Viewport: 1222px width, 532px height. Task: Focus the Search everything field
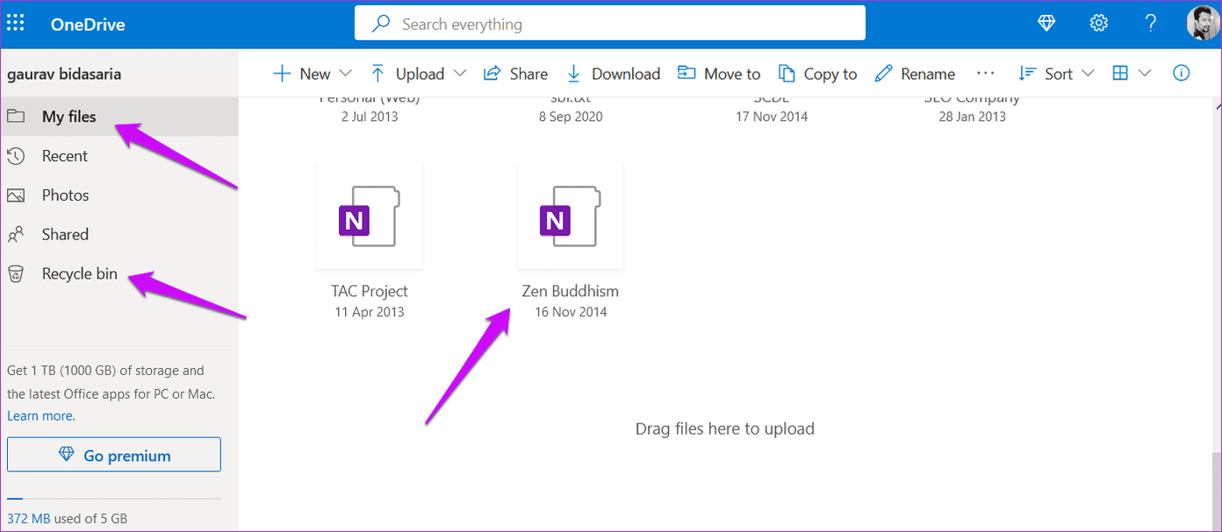click(x=610, y=24)
